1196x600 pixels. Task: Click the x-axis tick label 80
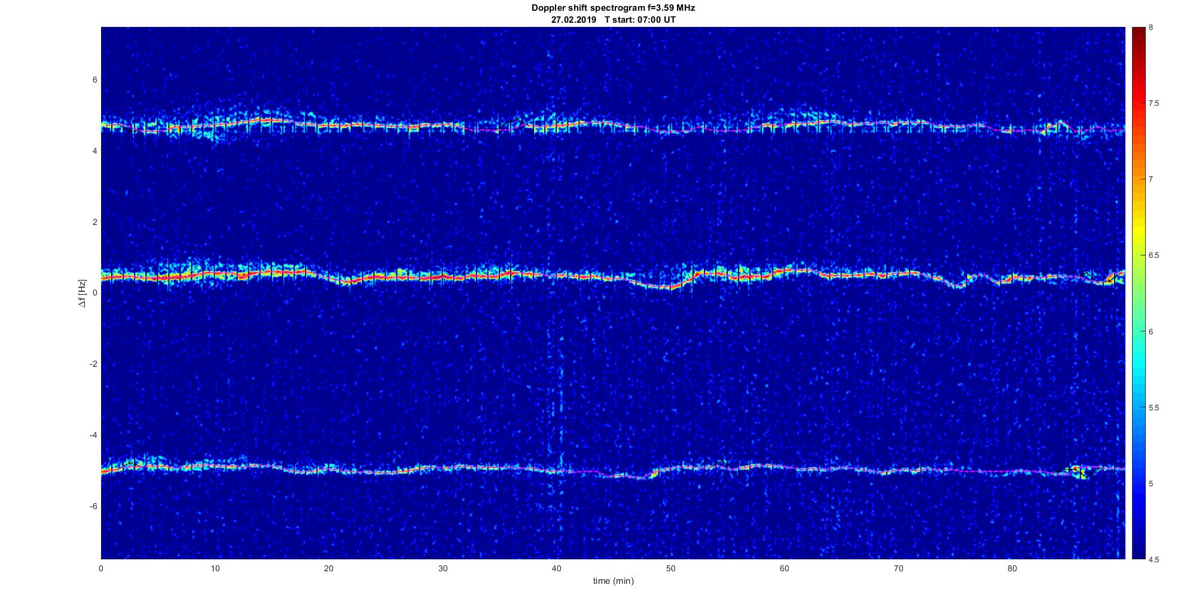point(1012,568)
